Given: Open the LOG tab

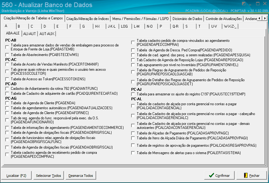Looking at the screenshot, I should (x=125, y=26).
